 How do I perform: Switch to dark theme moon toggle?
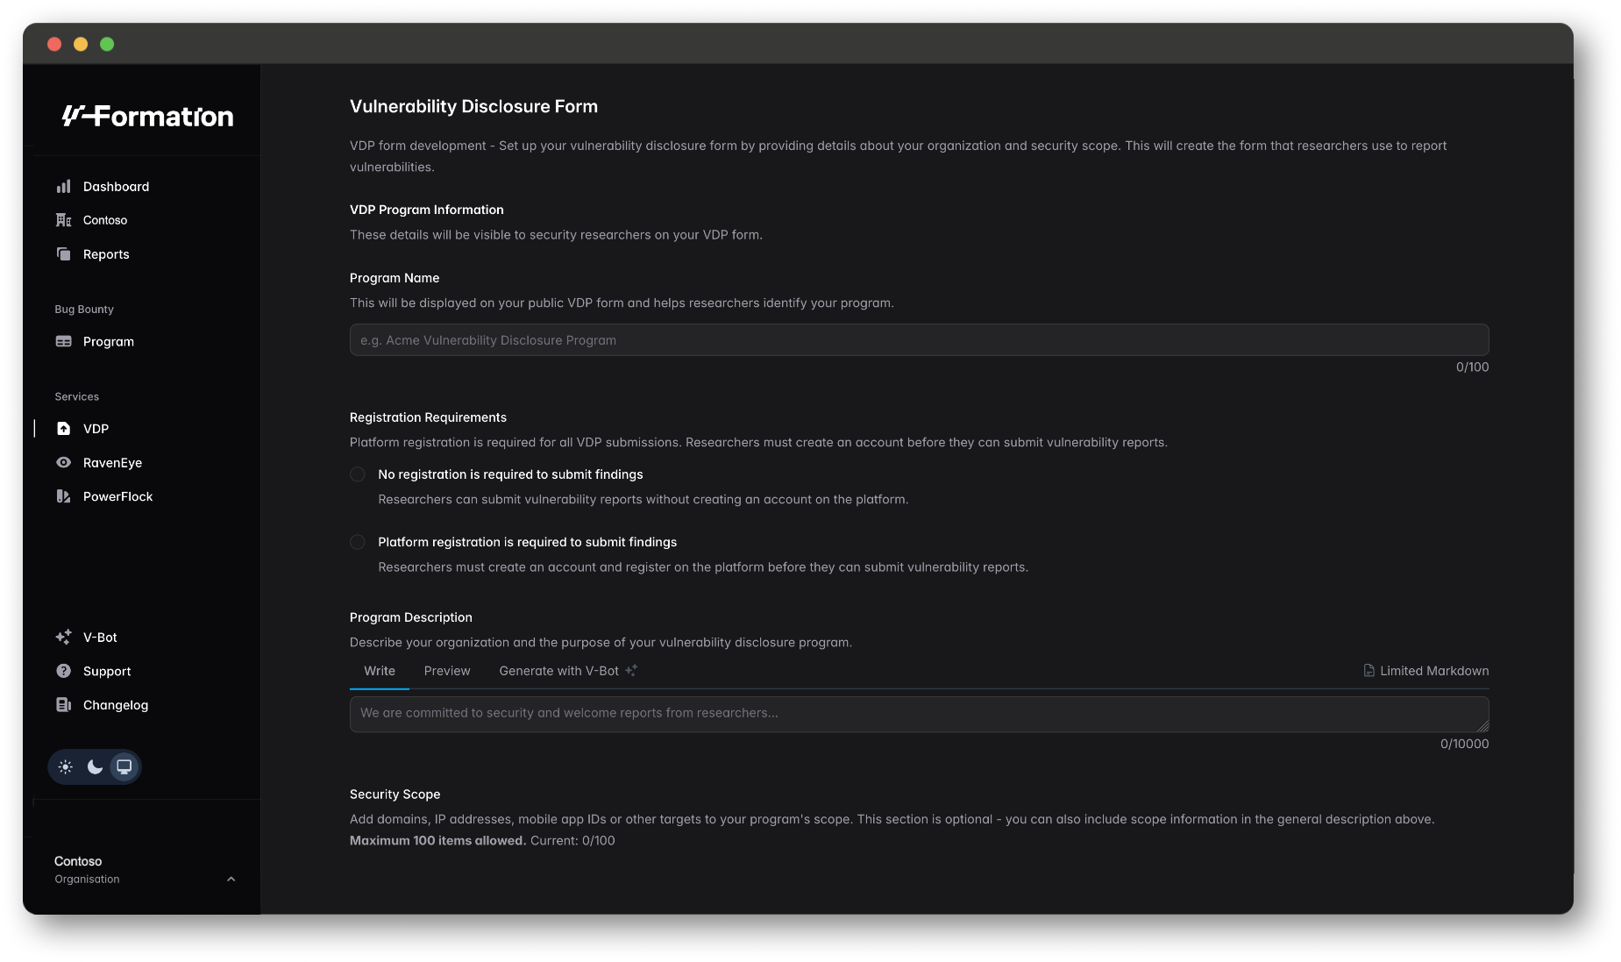click(95, 767)
